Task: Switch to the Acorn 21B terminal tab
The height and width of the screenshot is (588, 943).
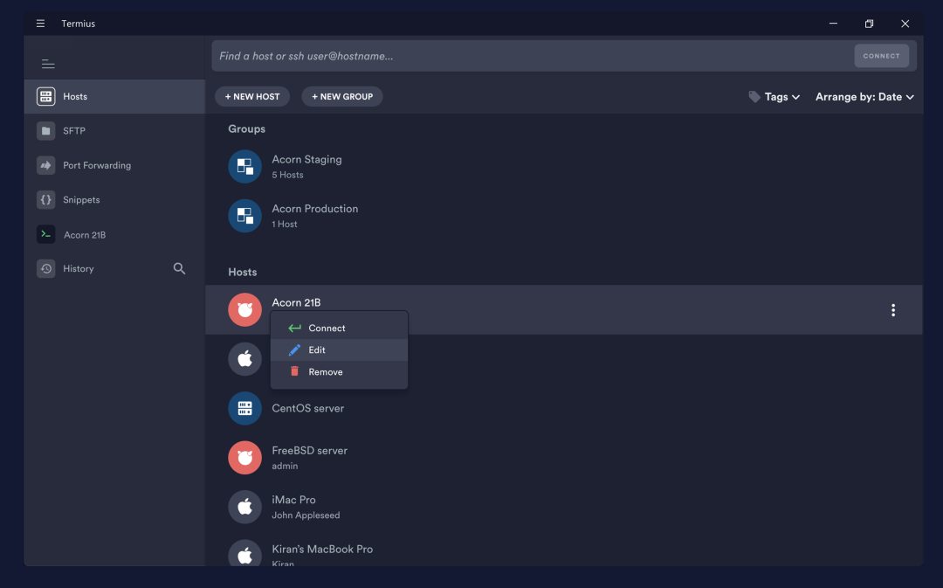Action: [84, 235]
